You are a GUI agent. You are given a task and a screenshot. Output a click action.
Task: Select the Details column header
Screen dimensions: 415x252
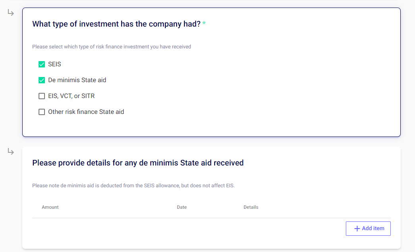pyautogui.click(x=251, y=207)
